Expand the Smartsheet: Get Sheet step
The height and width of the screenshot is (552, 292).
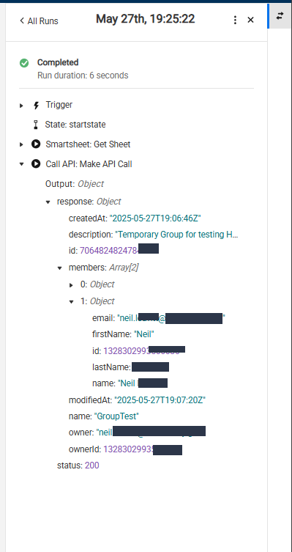(x=21, y=144)
